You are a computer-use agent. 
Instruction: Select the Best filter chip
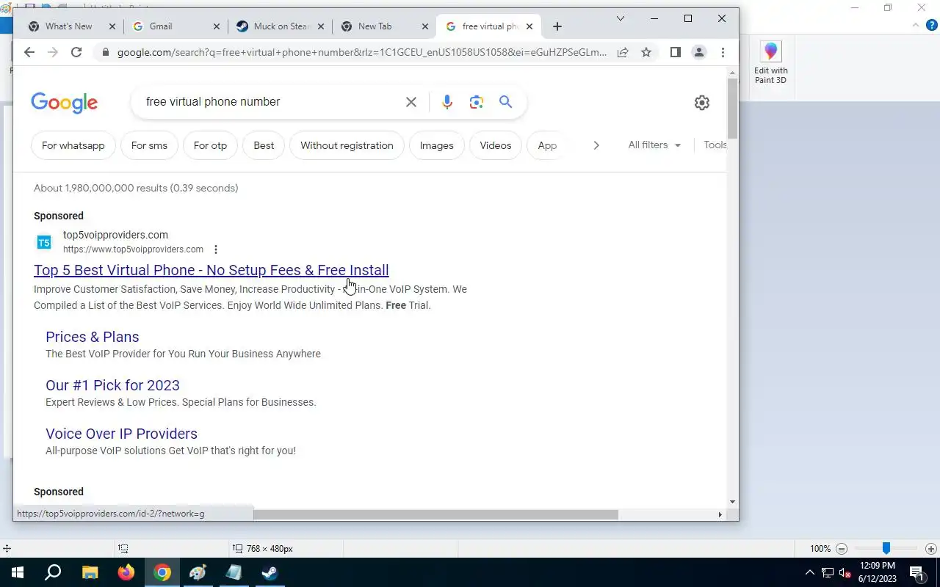click(x=264, y=145)
